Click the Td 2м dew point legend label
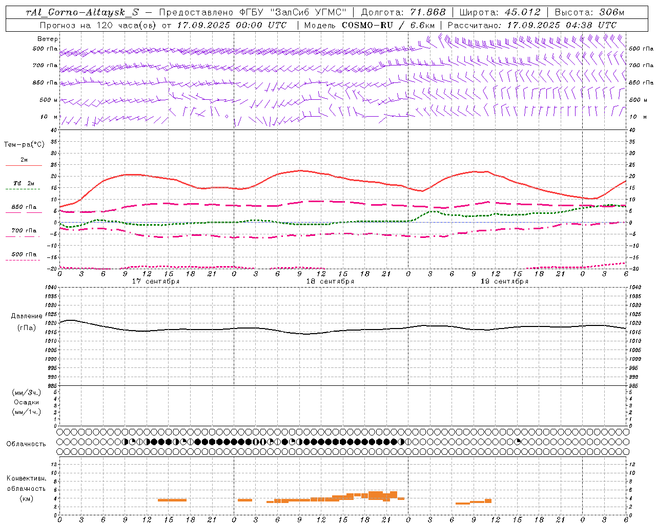Screen dimensions: 656x524 24,183
